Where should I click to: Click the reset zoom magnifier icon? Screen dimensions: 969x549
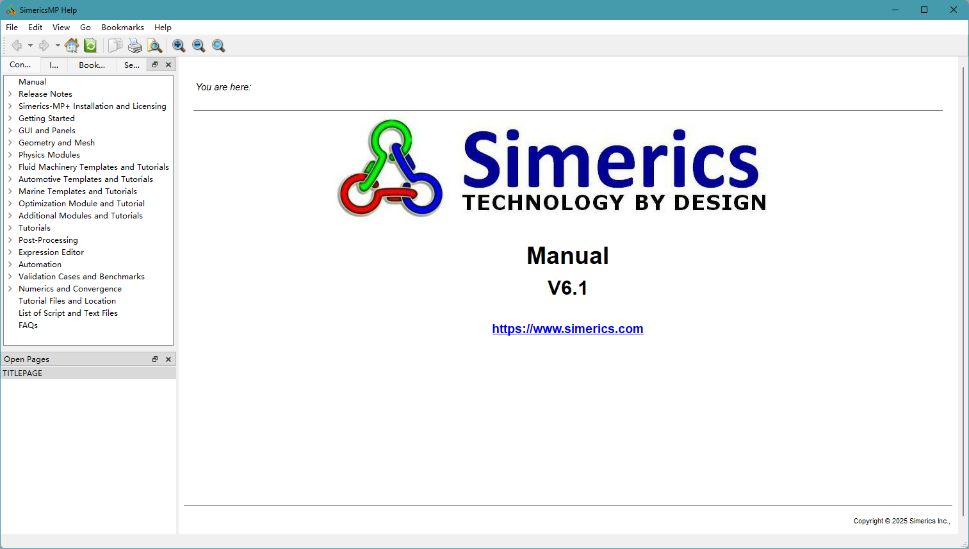pyautogui.click(x=218, y=45)
